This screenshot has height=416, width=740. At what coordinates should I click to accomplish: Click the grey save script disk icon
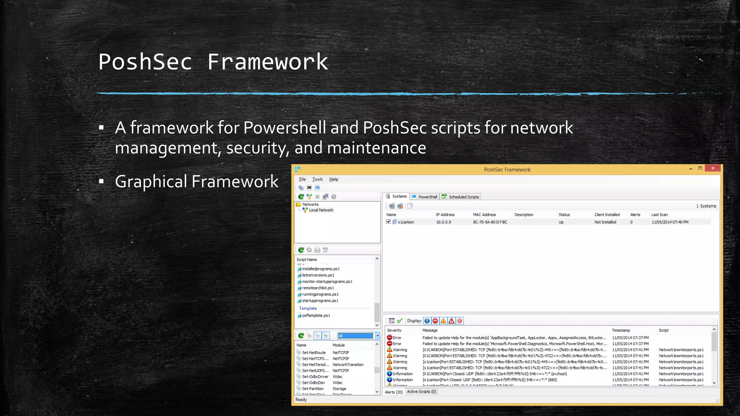click(317, 250)
